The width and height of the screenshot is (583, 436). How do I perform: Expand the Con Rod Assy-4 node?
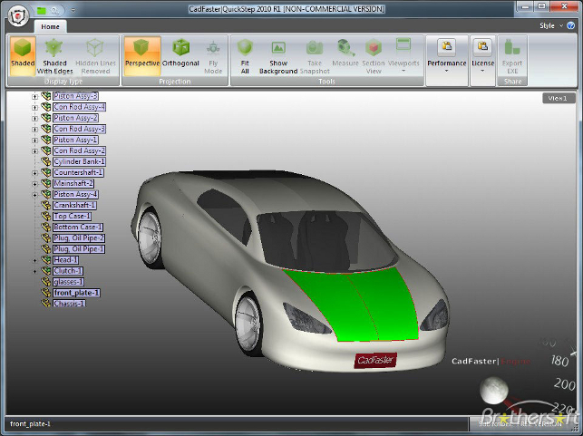coord(35,108)
